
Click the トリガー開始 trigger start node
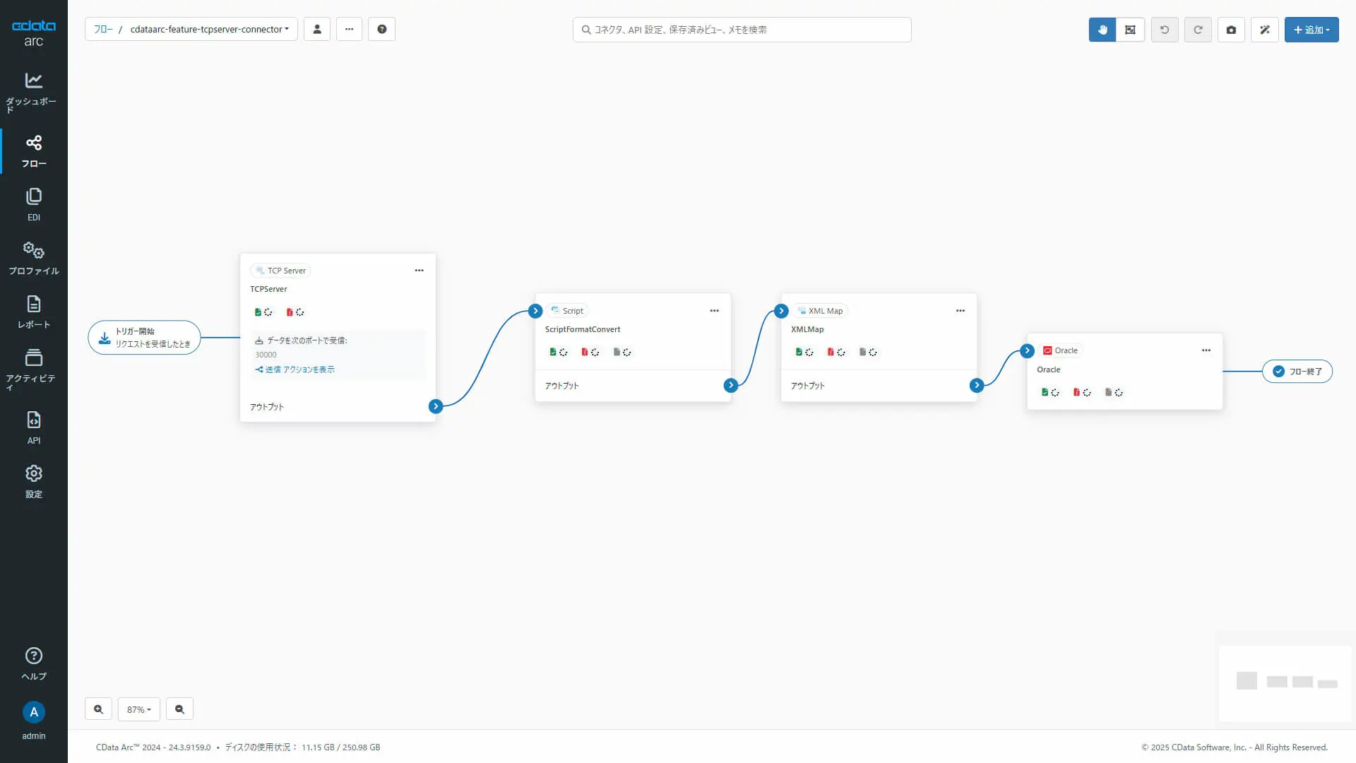point(144,338)
